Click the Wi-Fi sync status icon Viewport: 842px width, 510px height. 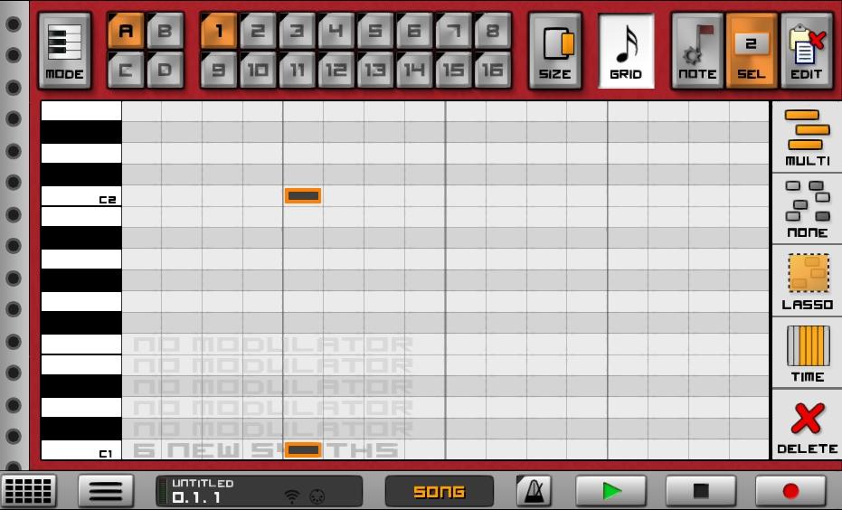(291, 496)
